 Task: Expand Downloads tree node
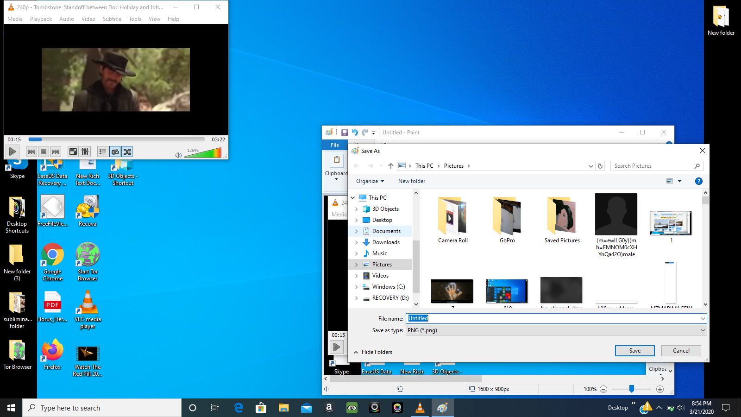(356, 242)
